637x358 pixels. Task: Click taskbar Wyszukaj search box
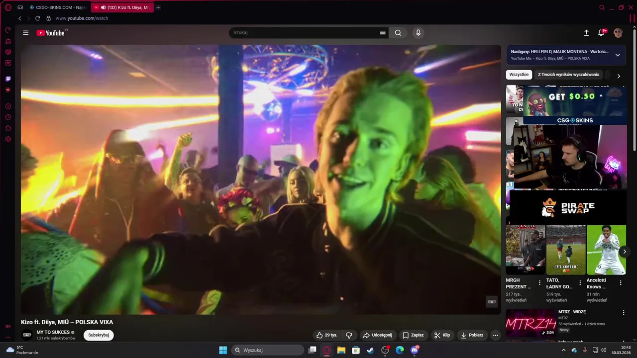coord(268,350)
